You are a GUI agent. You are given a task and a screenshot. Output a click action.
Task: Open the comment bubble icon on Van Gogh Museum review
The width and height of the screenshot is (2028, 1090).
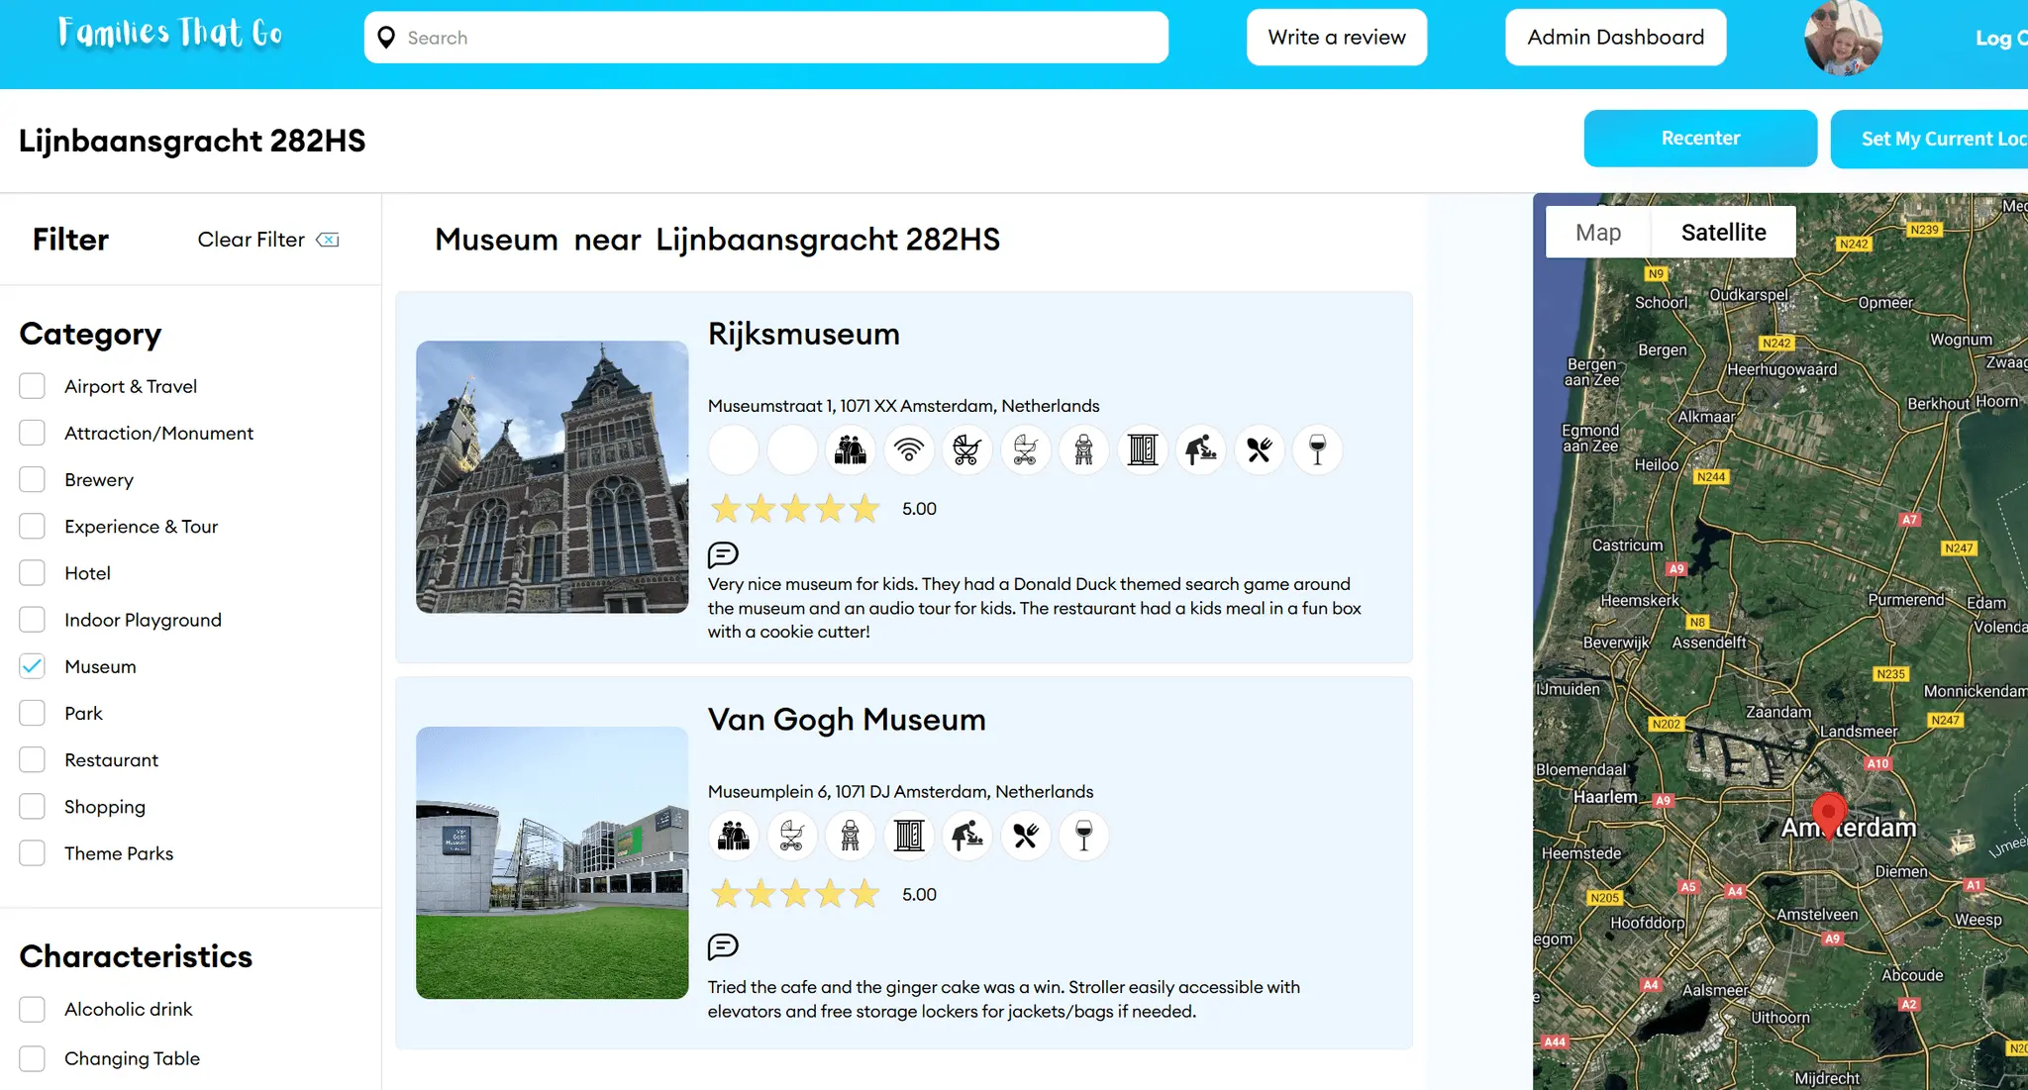coord(723,947)
